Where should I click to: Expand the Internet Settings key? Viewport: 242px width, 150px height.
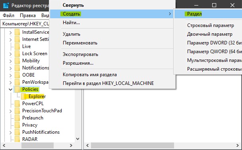(x=10, y=40)
